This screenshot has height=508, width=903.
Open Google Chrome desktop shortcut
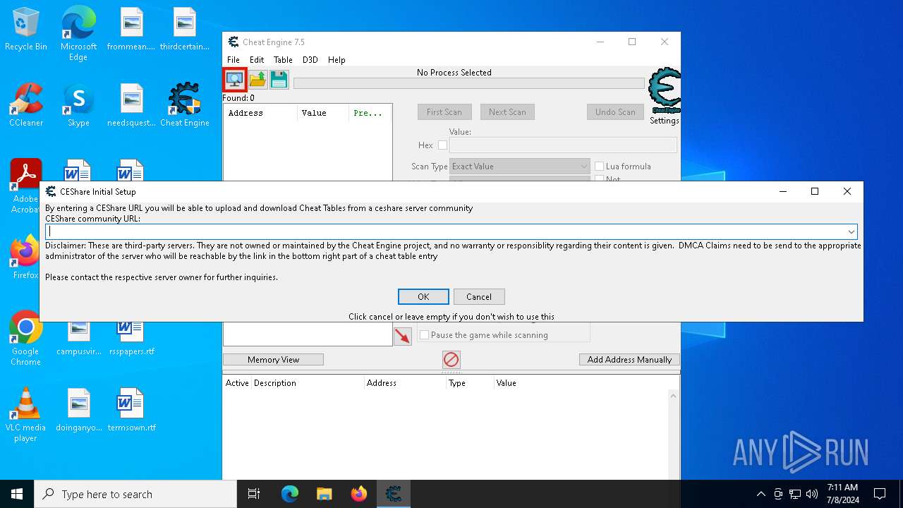pyautogui.click(x=26, y=339)
